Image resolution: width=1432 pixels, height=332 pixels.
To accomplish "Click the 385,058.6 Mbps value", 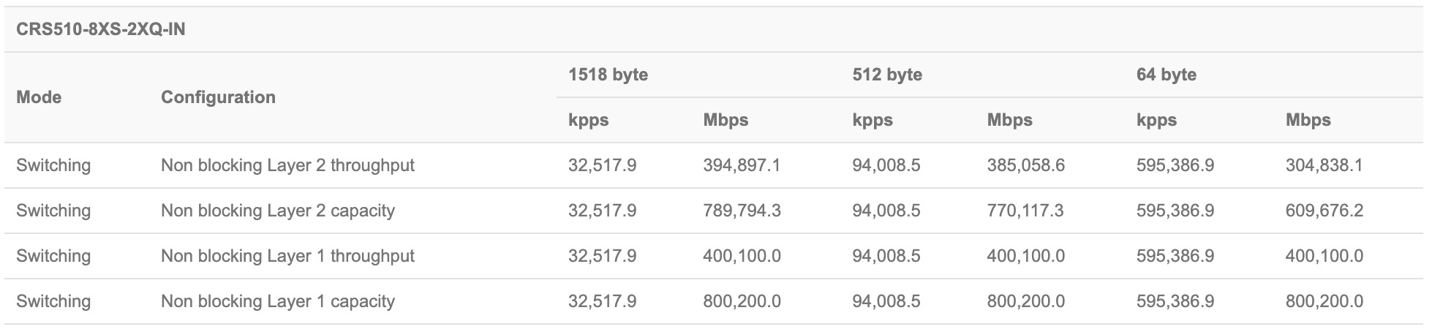I will [x=1025, y=165].
